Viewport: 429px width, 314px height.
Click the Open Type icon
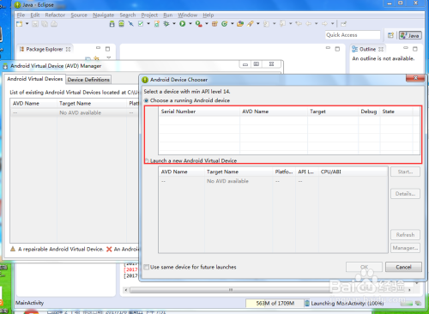[240, 24]
